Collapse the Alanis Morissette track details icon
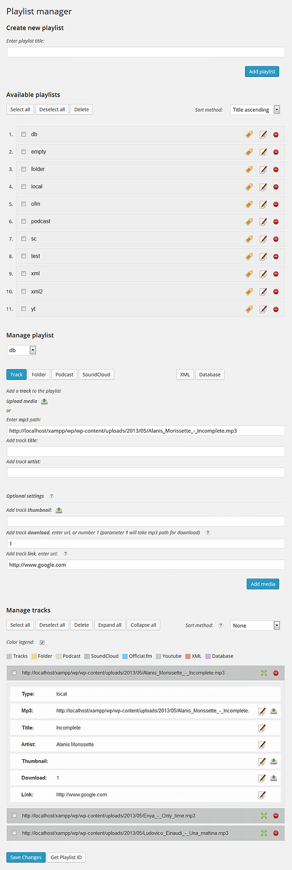Viewport: 292px width, 870px height. pyautogui.click(x=264, y=673)
